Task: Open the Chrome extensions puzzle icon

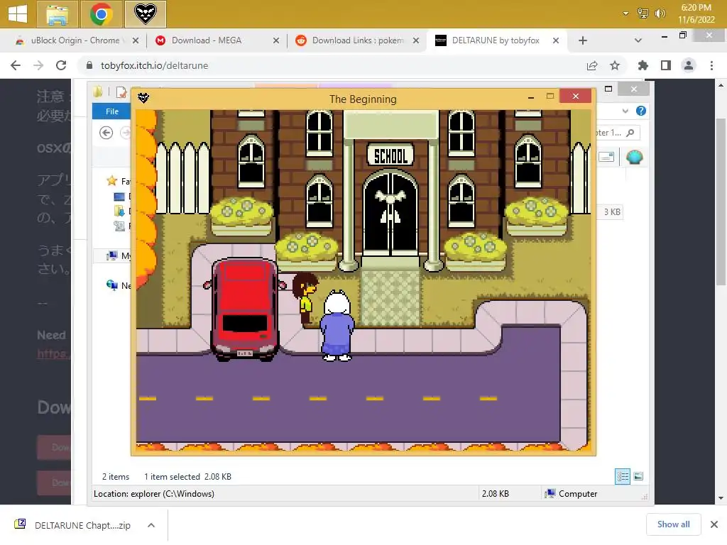Action: [x=643, y=65]
